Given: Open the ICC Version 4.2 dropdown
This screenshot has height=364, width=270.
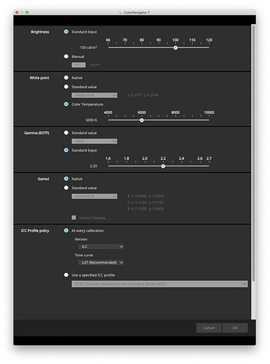Looking at the screenshot, I should (x=101, y=247).
